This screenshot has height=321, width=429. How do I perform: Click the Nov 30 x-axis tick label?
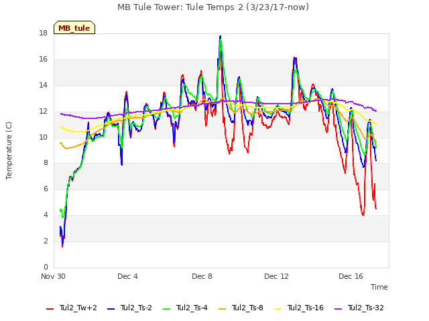pos(53,276)
